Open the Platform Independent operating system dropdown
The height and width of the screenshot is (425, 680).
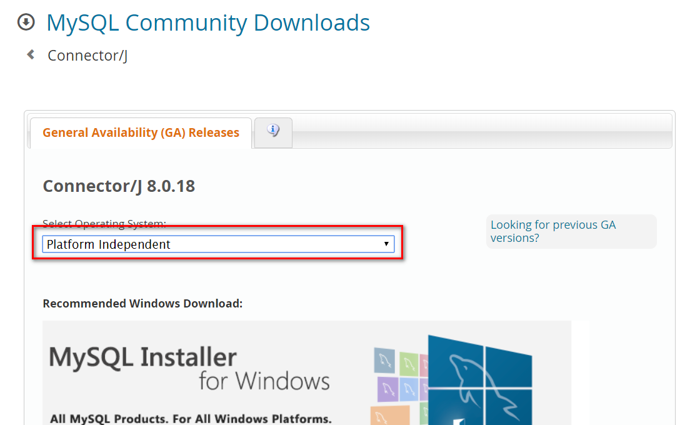coord(218,244)
